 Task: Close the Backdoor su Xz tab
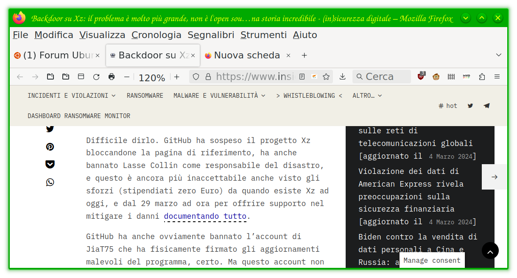click(x=193, y=55)
